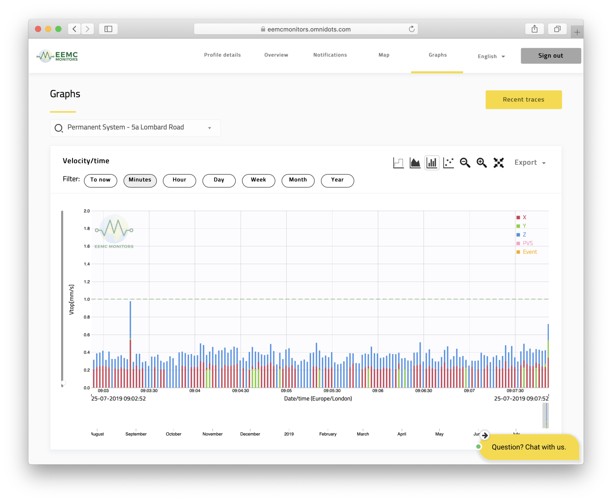Select the Year filter

click(338, 180)
